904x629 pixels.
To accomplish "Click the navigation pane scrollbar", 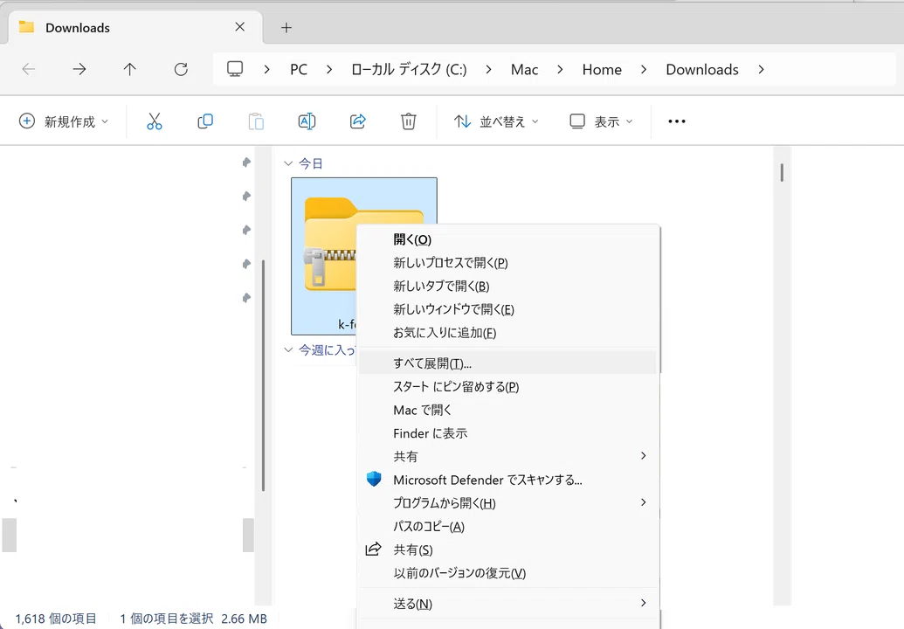I will point(264,375).
